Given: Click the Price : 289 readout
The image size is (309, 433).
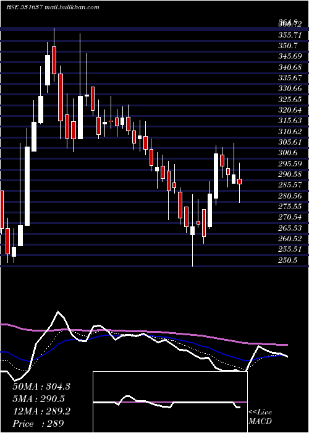Looking at the screenshot, I should 38,423.
